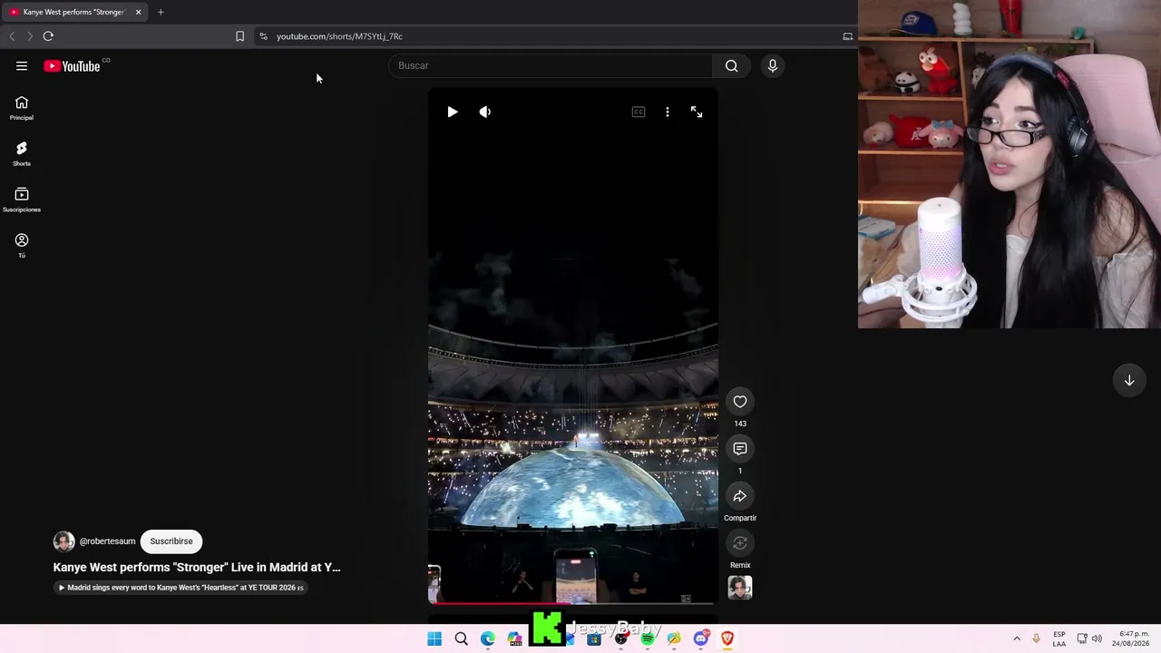
Task: Open Spotify from the taskbar
Action: 648,638
